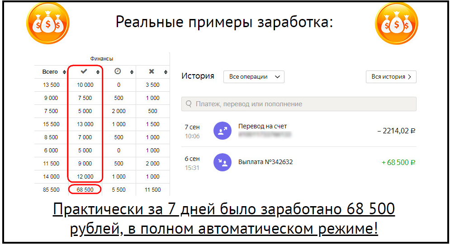Select the Выплата №342632 transaction
The height and width of the screenshot is (245, 450).
[x=265, y=162]
